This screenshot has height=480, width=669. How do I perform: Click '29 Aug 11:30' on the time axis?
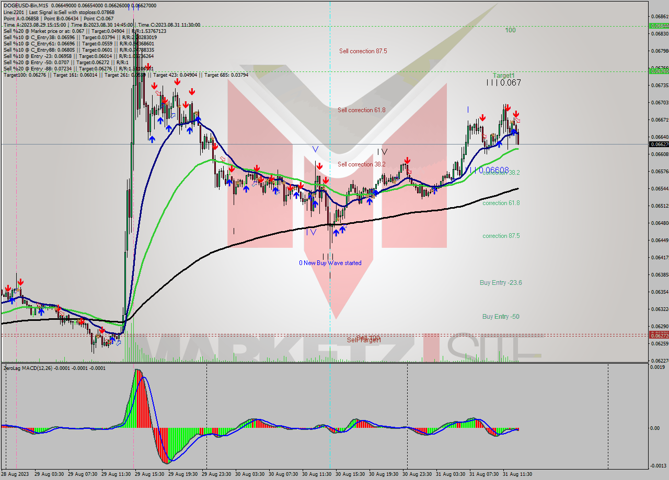click(x=116, y=474)
